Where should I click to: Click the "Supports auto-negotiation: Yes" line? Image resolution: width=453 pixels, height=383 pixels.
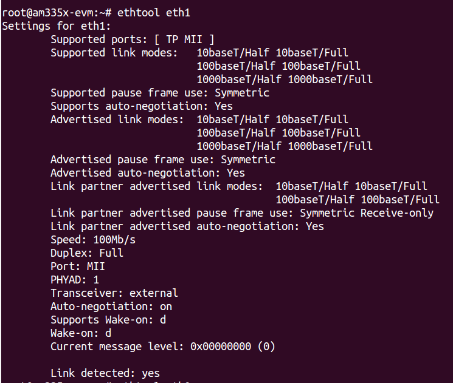point(142,106)
